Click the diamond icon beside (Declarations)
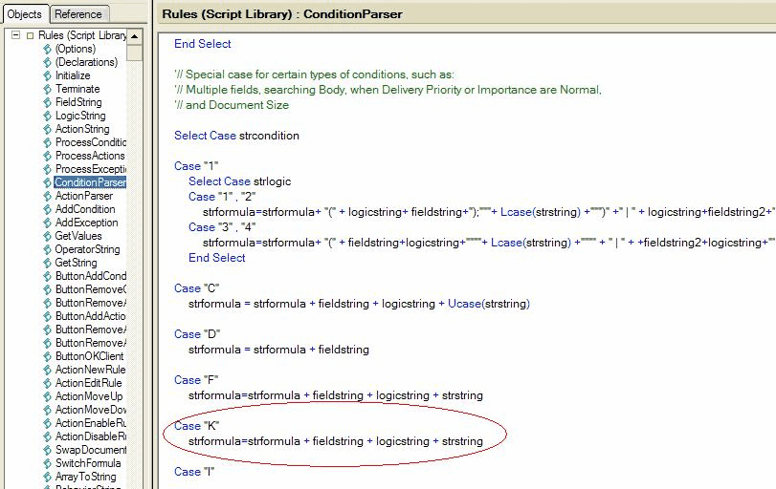 pos(47,62)
